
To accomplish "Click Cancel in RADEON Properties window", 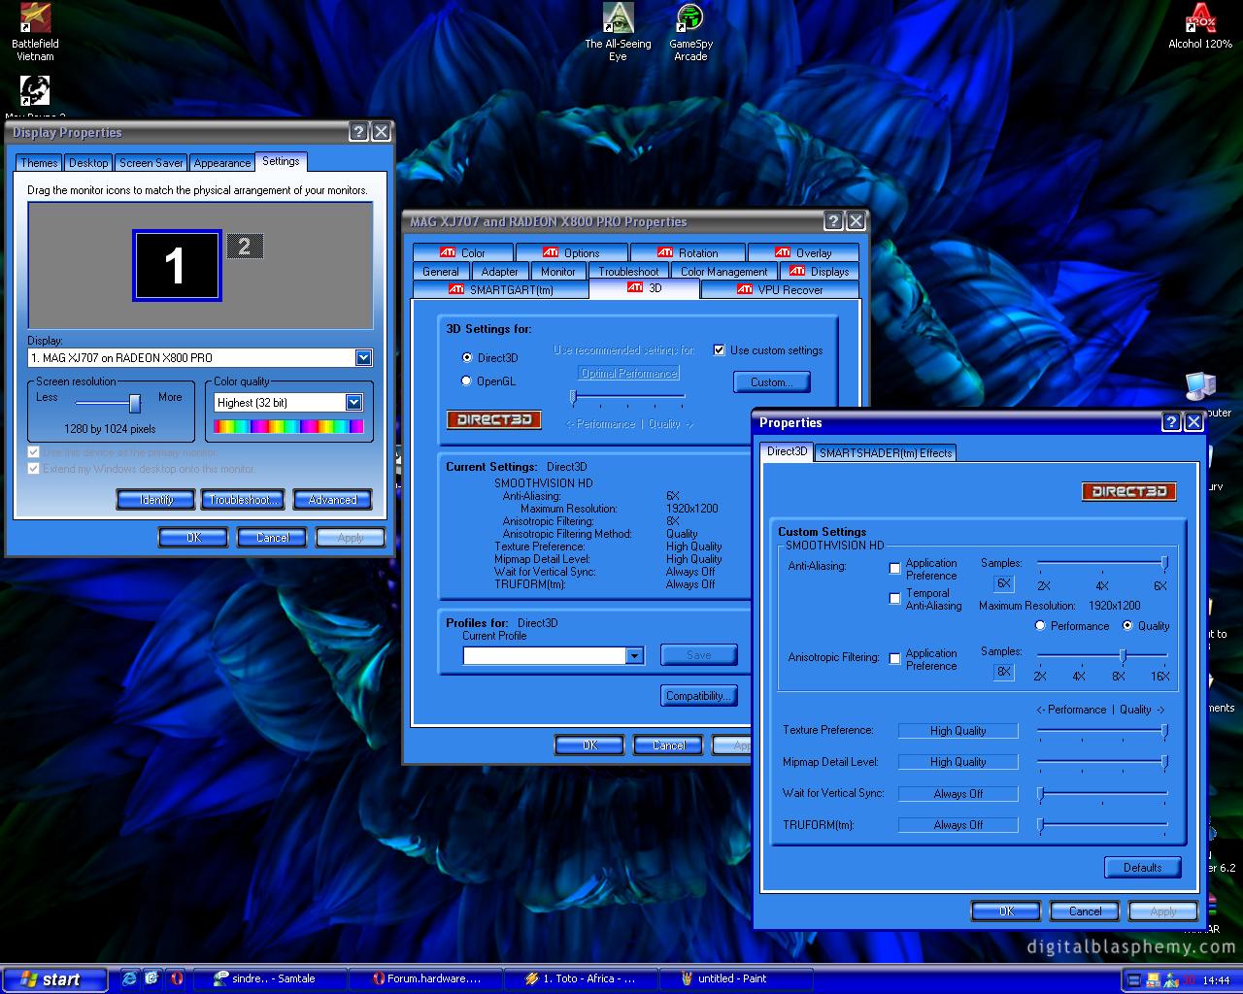I will [x=668, y=745].
